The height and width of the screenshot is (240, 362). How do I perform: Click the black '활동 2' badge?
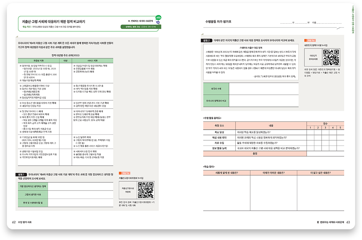(x=206, y=41)
